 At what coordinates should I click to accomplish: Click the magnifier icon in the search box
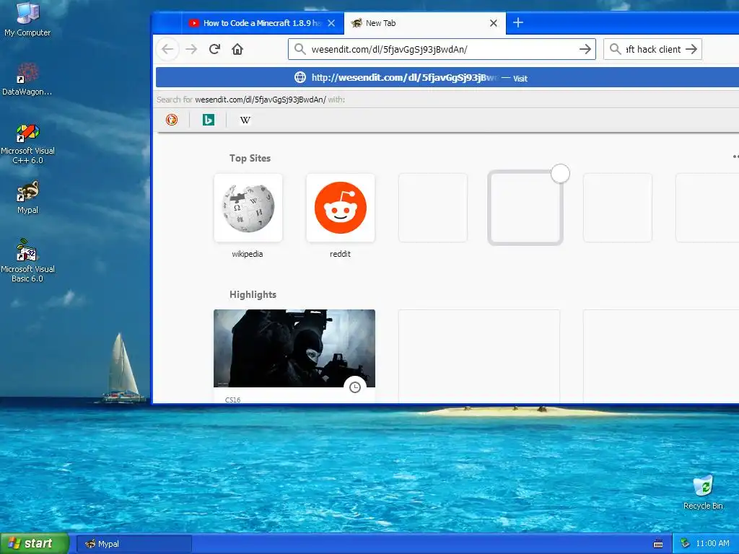click(615, 49)
